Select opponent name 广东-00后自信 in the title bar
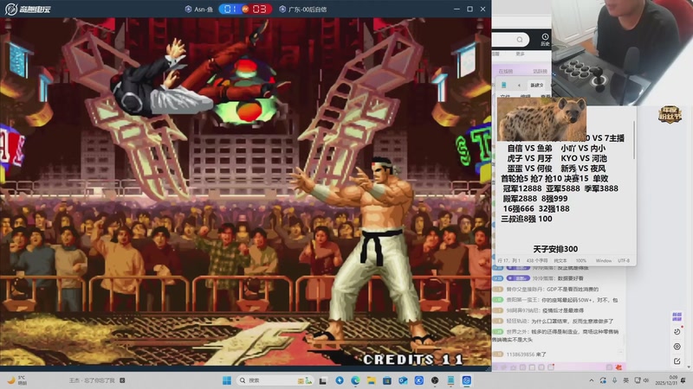 [x=308, y=10]
